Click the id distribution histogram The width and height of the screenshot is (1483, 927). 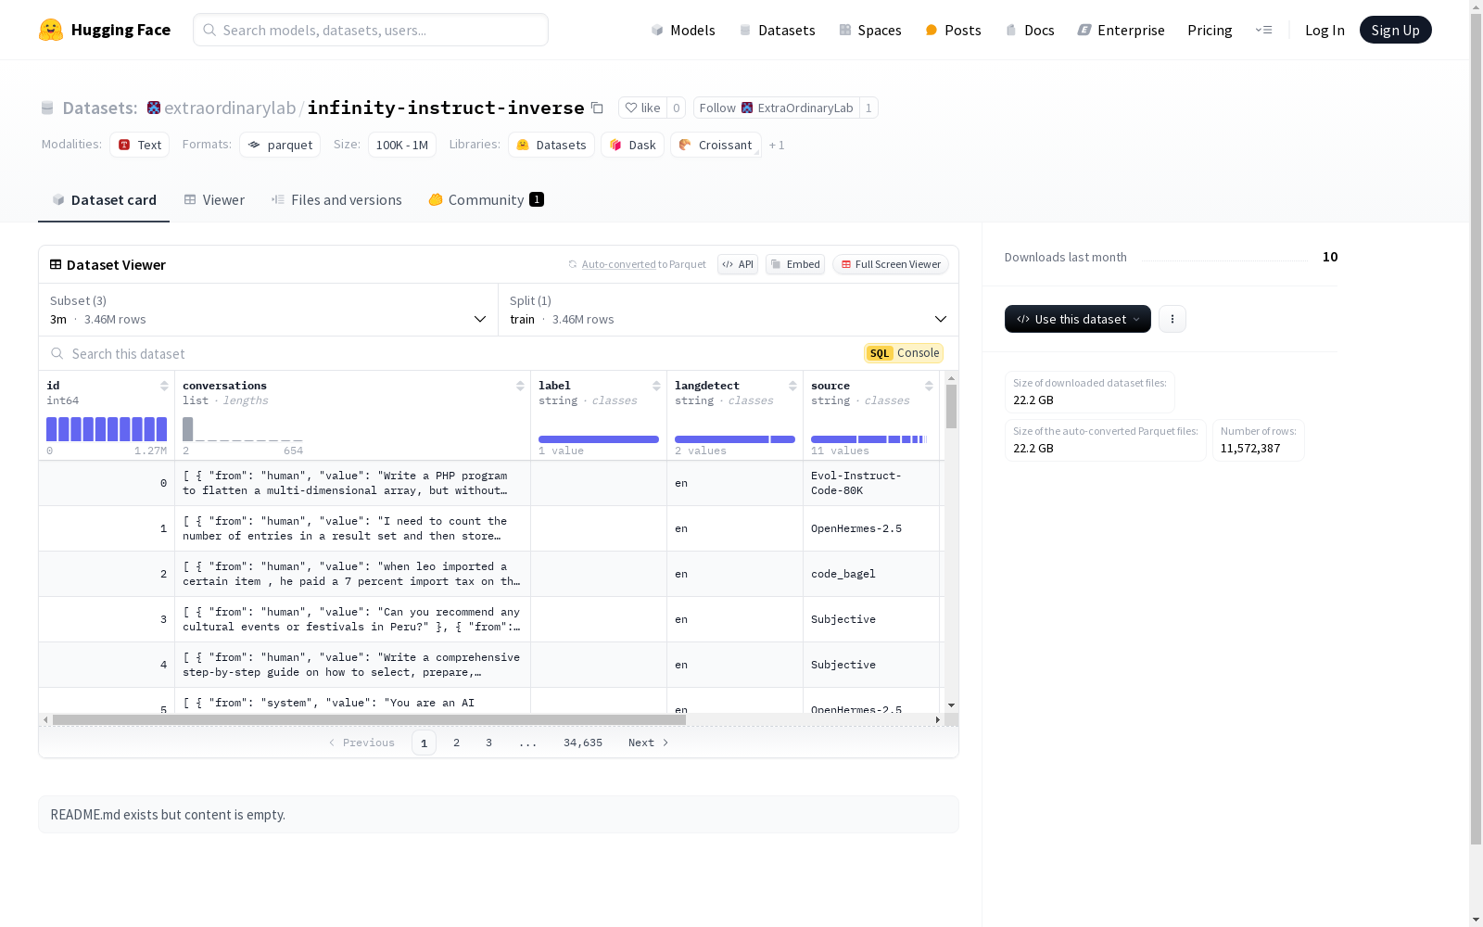(x=107, y=429)
